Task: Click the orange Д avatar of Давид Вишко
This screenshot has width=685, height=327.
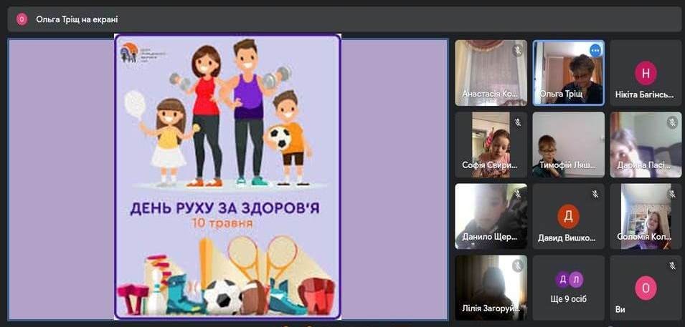Action: point(568,215)
